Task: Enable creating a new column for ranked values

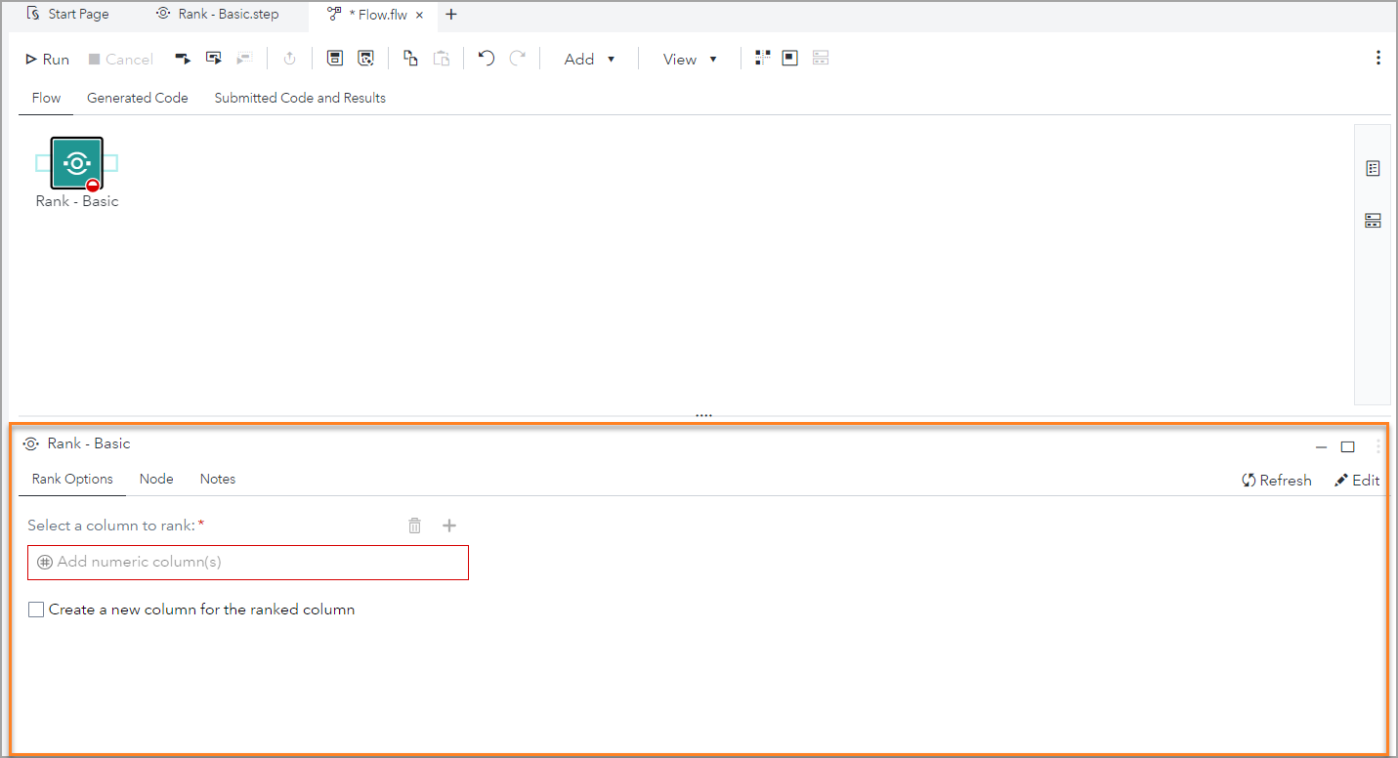Action: coord(36,609)
